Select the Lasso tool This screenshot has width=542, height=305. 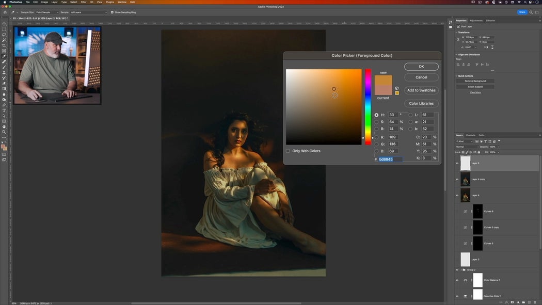[x=3, y=34]
